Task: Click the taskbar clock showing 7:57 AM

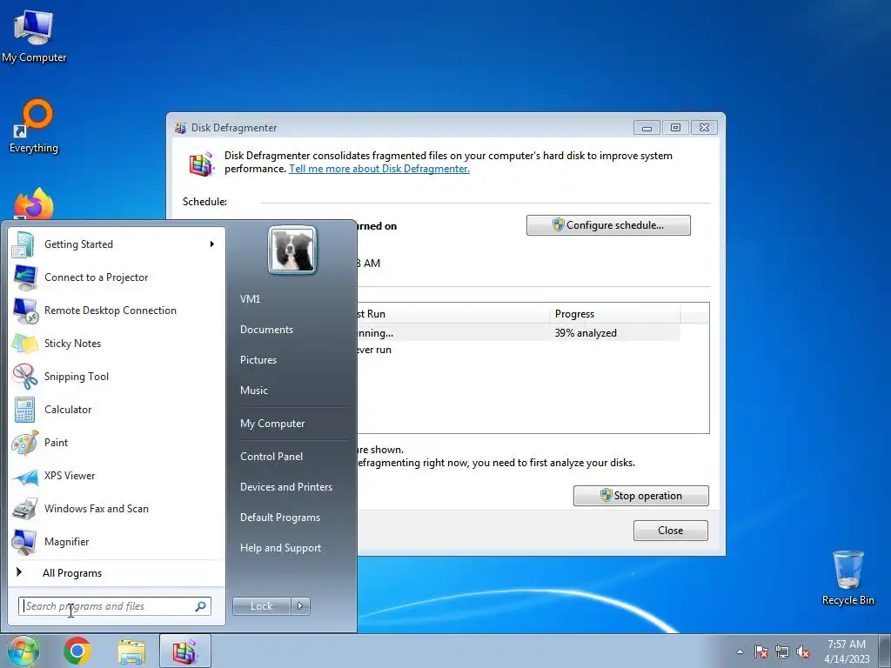Action: [x=847, y=651]
